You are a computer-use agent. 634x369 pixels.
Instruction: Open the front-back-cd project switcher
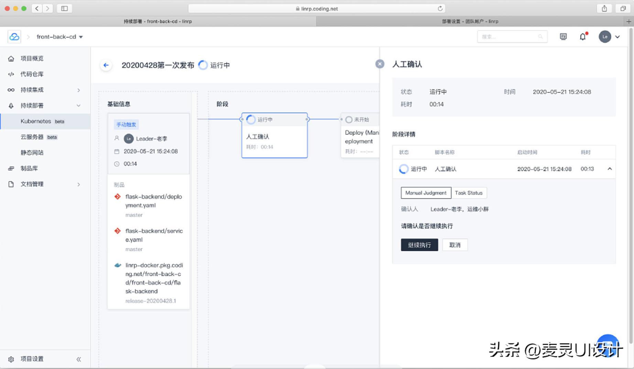59,37
